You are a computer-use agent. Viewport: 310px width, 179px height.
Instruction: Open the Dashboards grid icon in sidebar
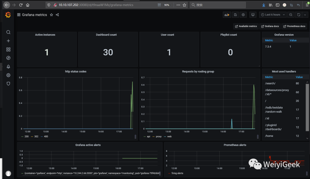tap(8, 49)
